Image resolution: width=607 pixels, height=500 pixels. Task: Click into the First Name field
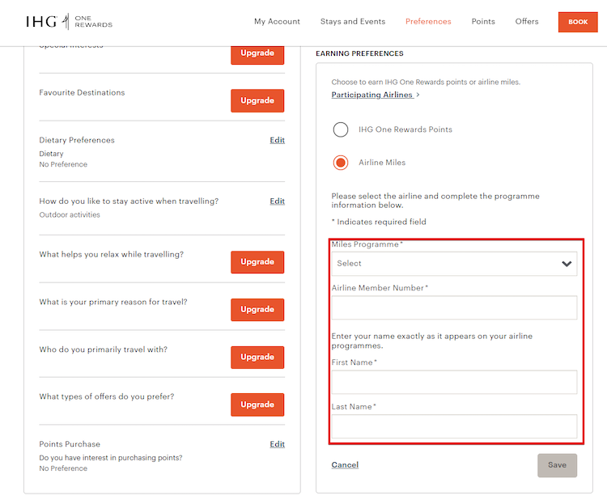pos(454,382)
